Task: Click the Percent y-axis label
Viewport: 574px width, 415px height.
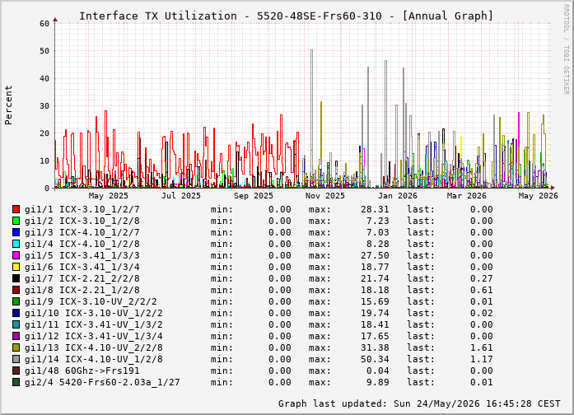Action: click(x=8, y=105)
